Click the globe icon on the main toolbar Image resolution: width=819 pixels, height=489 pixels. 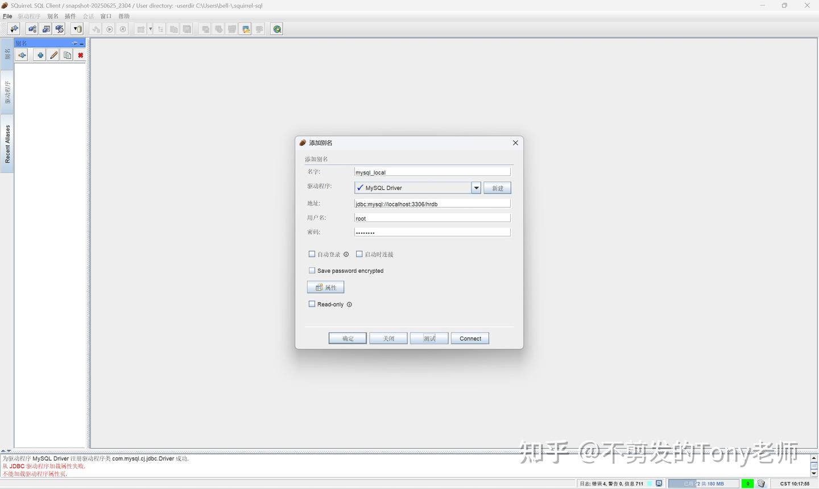[276, 29]
